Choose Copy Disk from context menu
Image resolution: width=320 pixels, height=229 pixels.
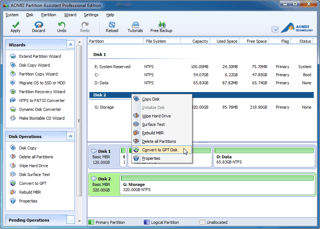162,99
